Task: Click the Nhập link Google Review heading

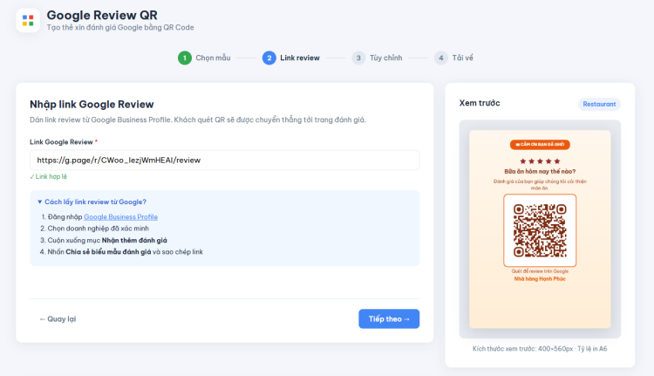Action: [92, 105]
